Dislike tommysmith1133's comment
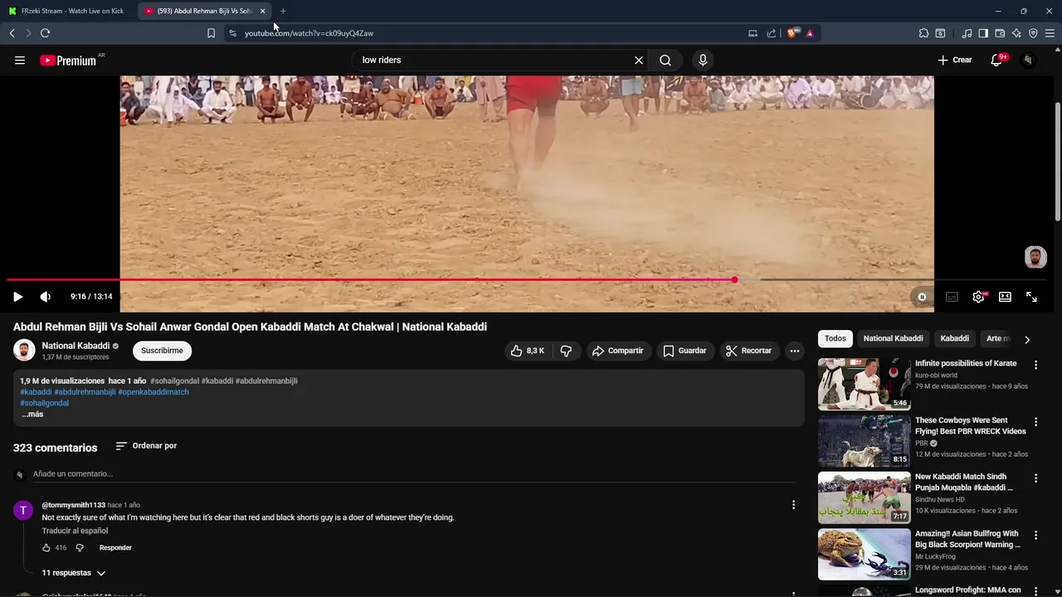1062x597 pixels. point(80,548)
